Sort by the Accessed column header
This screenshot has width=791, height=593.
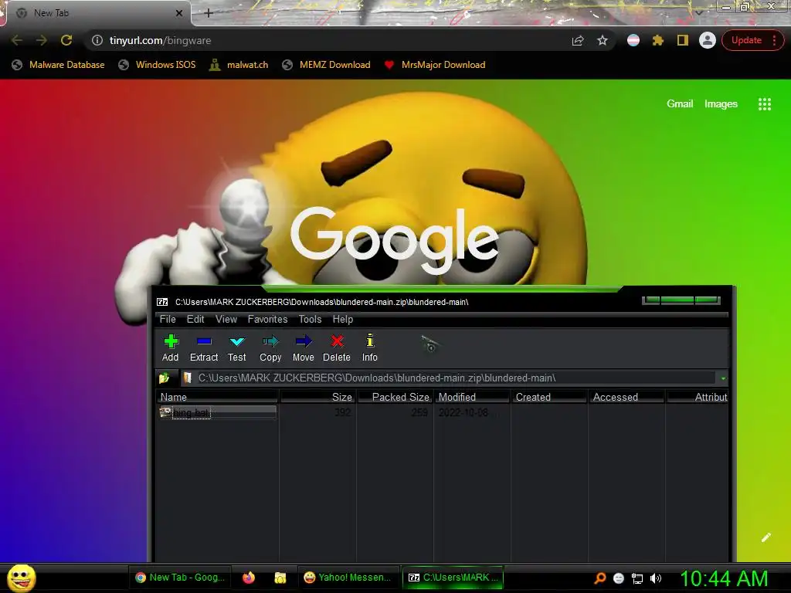pos(626,397)
